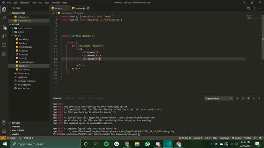Collapse the src folder

pyautogui.click(x=19, y=36)
